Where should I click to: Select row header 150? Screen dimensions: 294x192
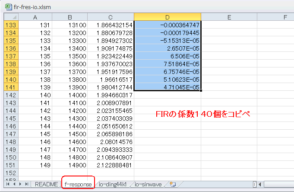(x=11, y=157)
